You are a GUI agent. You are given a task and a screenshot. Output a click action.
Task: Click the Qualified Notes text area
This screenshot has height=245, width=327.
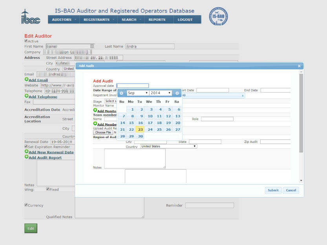110,208
